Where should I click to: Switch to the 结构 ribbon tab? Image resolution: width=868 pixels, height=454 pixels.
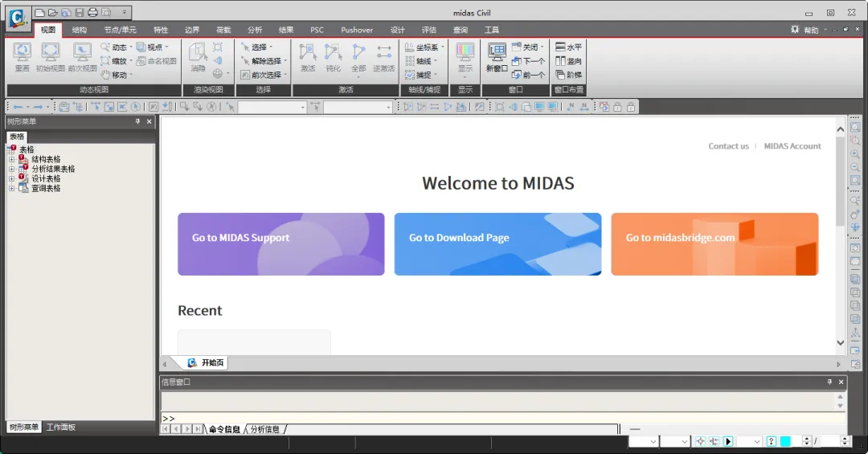point(80,30)
